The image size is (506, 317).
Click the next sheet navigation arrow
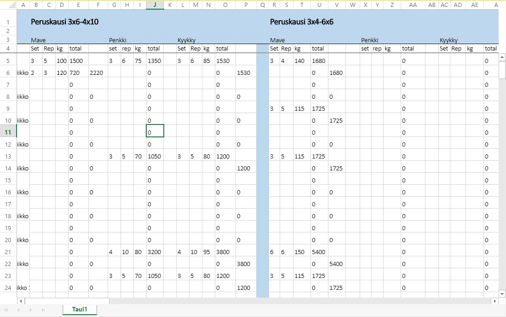click(x=31, y=310)
